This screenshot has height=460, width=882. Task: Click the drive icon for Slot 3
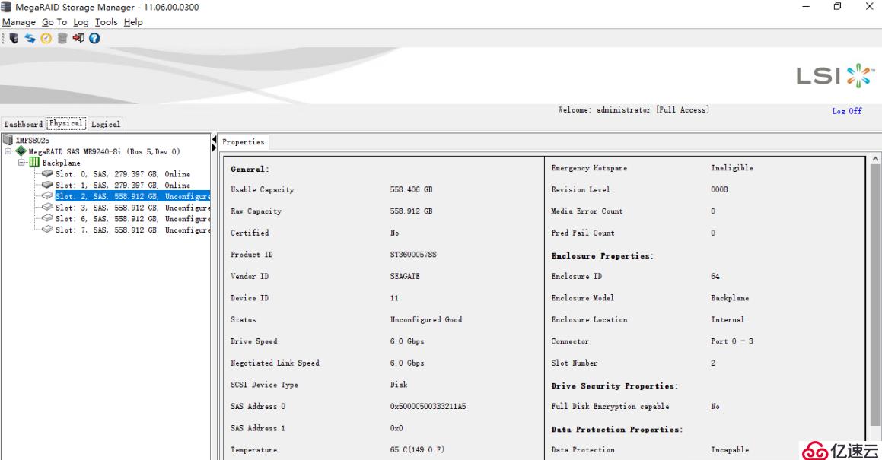tap(47, 207)
